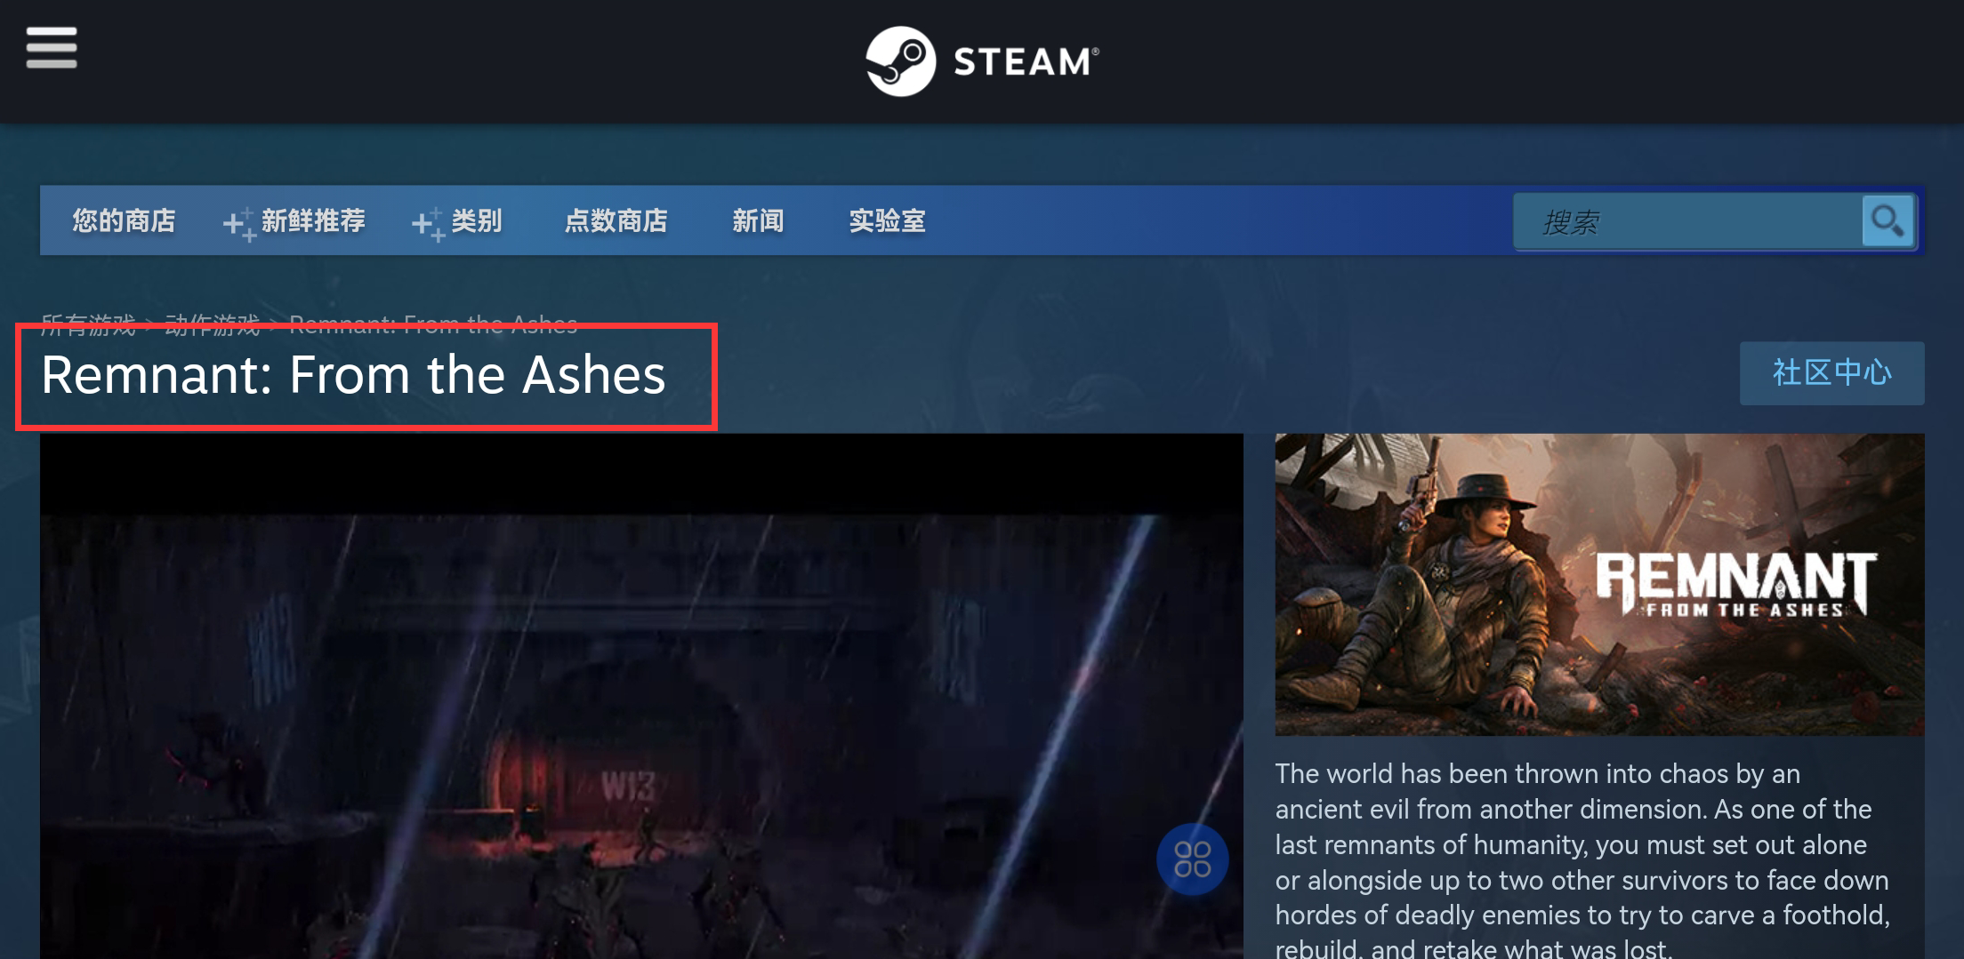Go to the 点数商店 points shop tab
This screenshot has width=1964, height=959.
coord(616,220)
